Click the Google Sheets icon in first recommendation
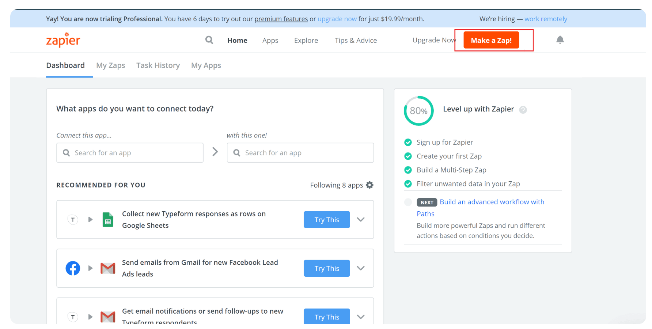 pyautogui.click(x=108, y=220)
